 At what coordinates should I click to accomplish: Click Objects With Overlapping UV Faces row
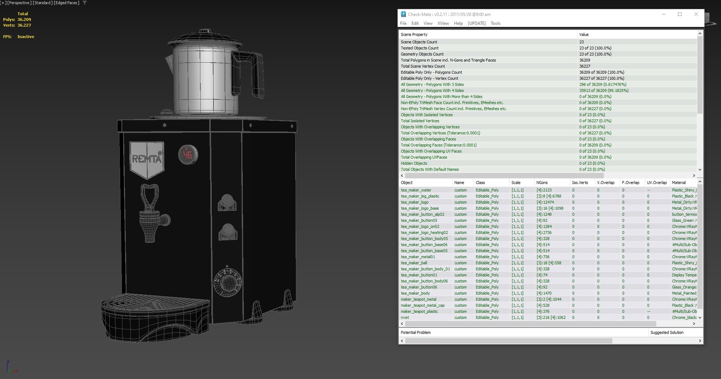click(x=548, y=151)
